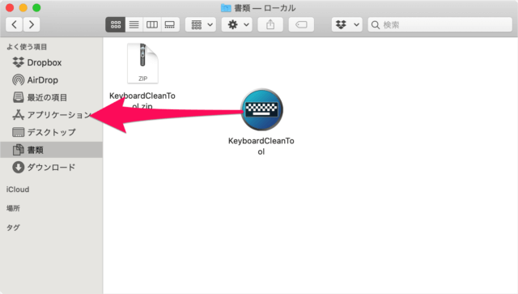Viewport: 518px width, 294px height.
Task: Open AirDrop in the sidebar
Action: coord(52,80)
